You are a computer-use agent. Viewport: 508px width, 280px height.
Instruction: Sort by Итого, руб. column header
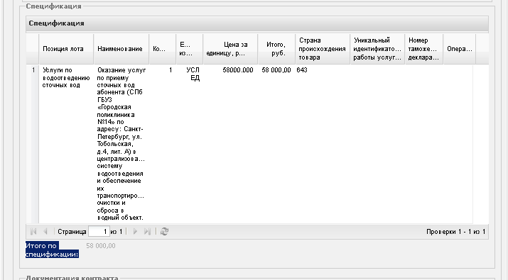[276, 49]
